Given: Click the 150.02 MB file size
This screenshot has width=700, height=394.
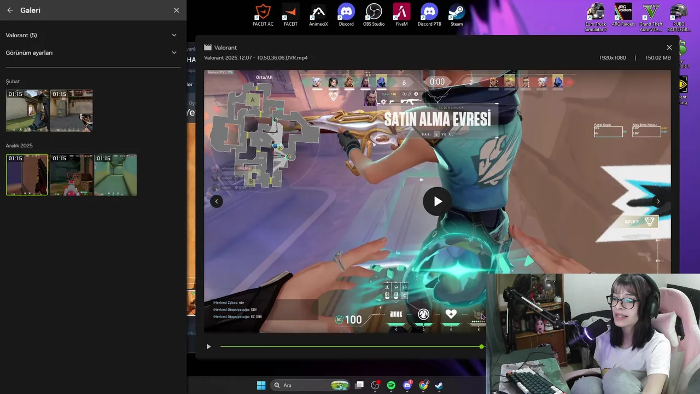Looking at the screenshot, I should [x=658, y=57].
